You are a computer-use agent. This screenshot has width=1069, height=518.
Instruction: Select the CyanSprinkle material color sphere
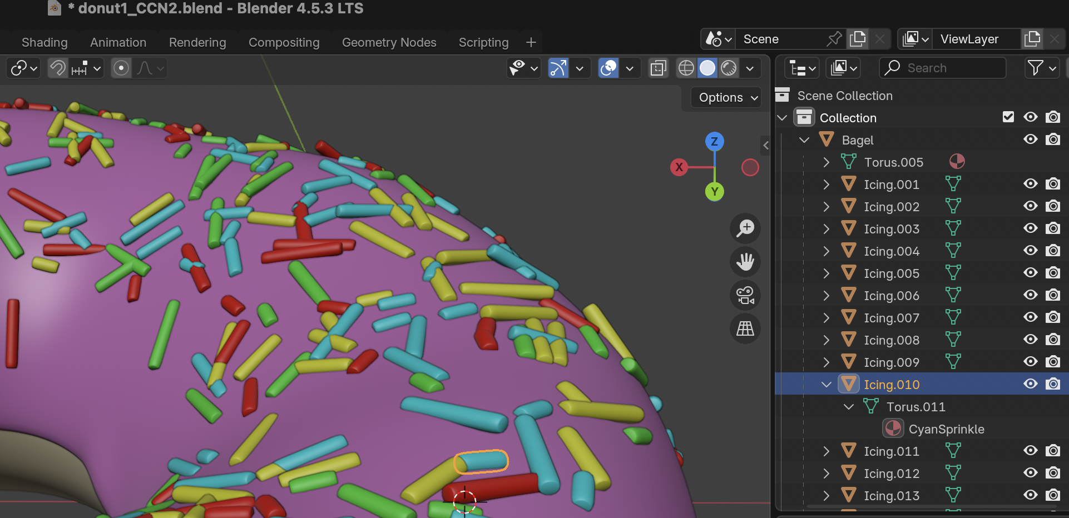click(x=893, y=429)
